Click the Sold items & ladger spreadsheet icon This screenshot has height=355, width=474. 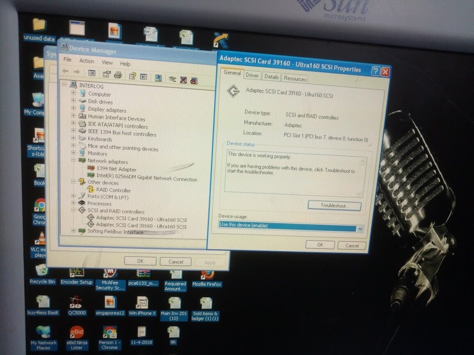click(205, 309)
